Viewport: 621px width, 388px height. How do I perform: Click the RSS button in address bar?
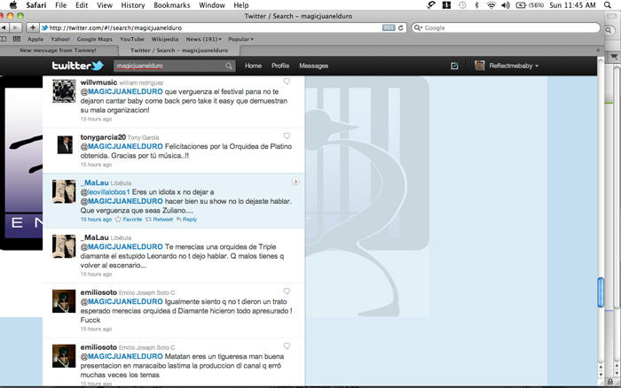pos(389,27)
